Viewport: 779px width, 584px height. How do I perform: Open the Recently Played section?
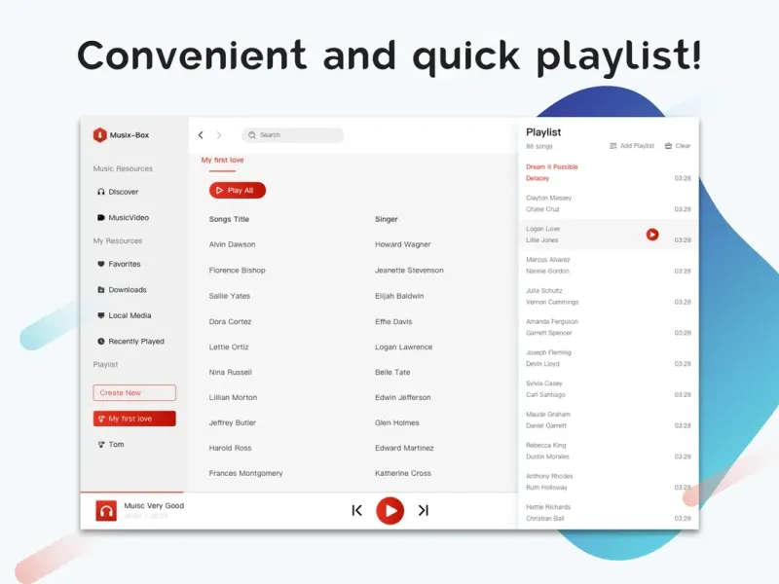pos(136,342)
